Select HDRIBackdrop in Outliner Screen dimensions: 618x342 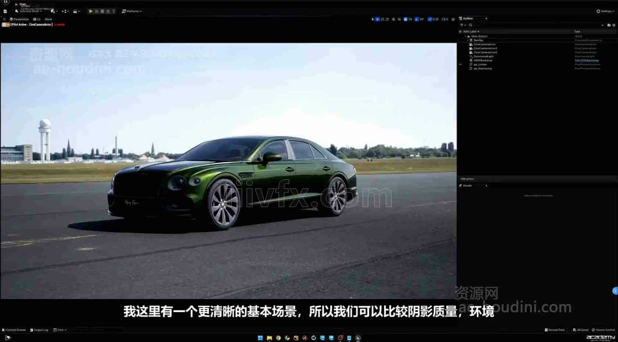coord(483,60)
